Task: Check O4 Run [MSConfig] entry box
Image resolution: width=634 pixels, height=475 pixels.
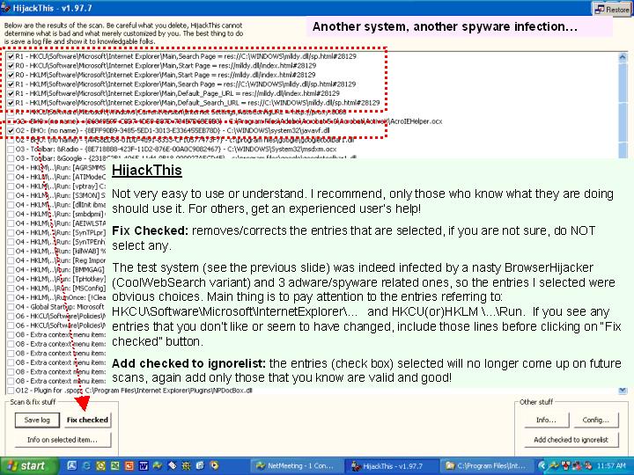Action: pyautogui.click(x=11, y=289)
